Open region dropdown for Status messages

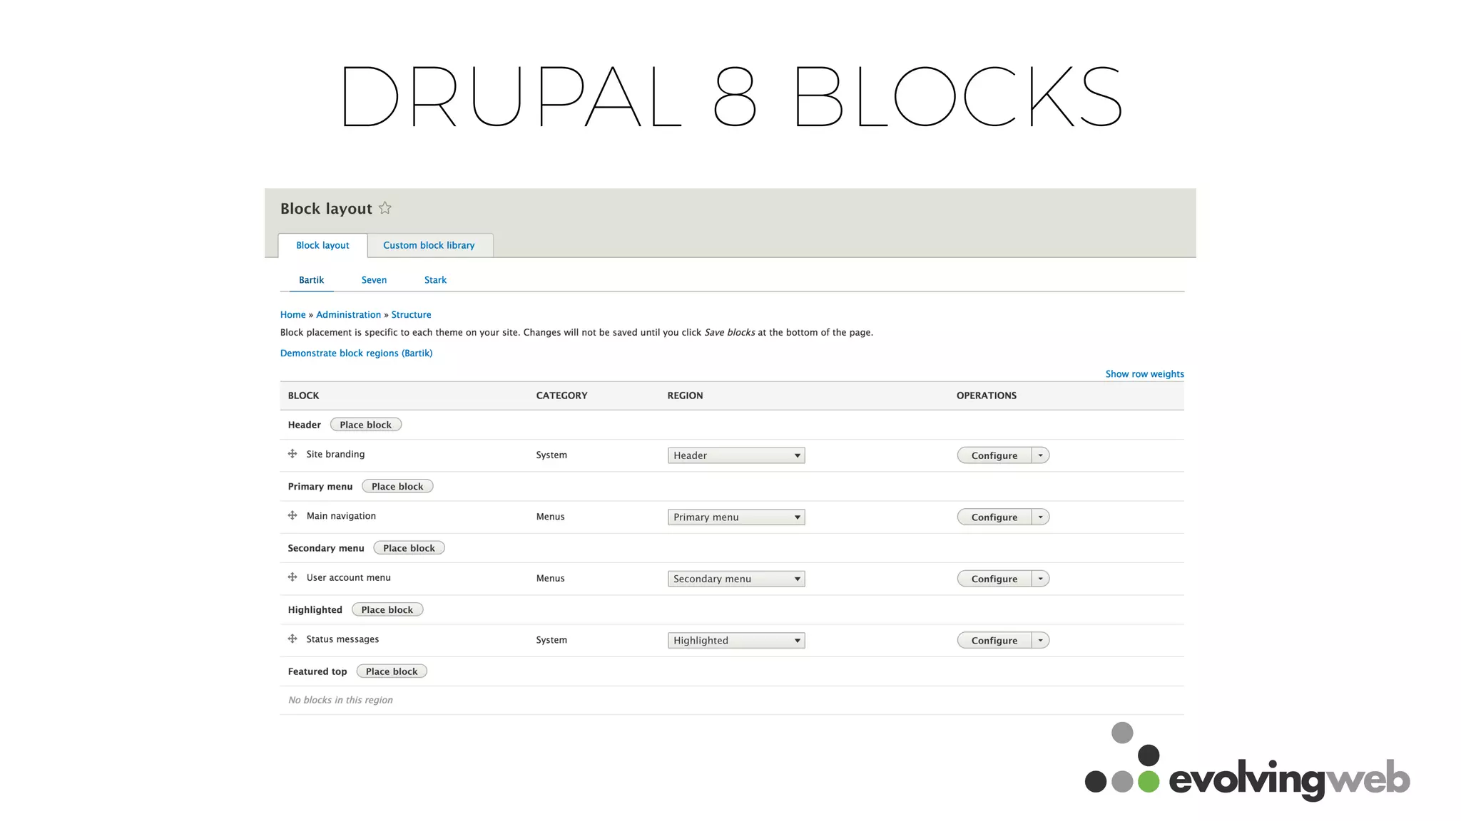pos(736,641)
